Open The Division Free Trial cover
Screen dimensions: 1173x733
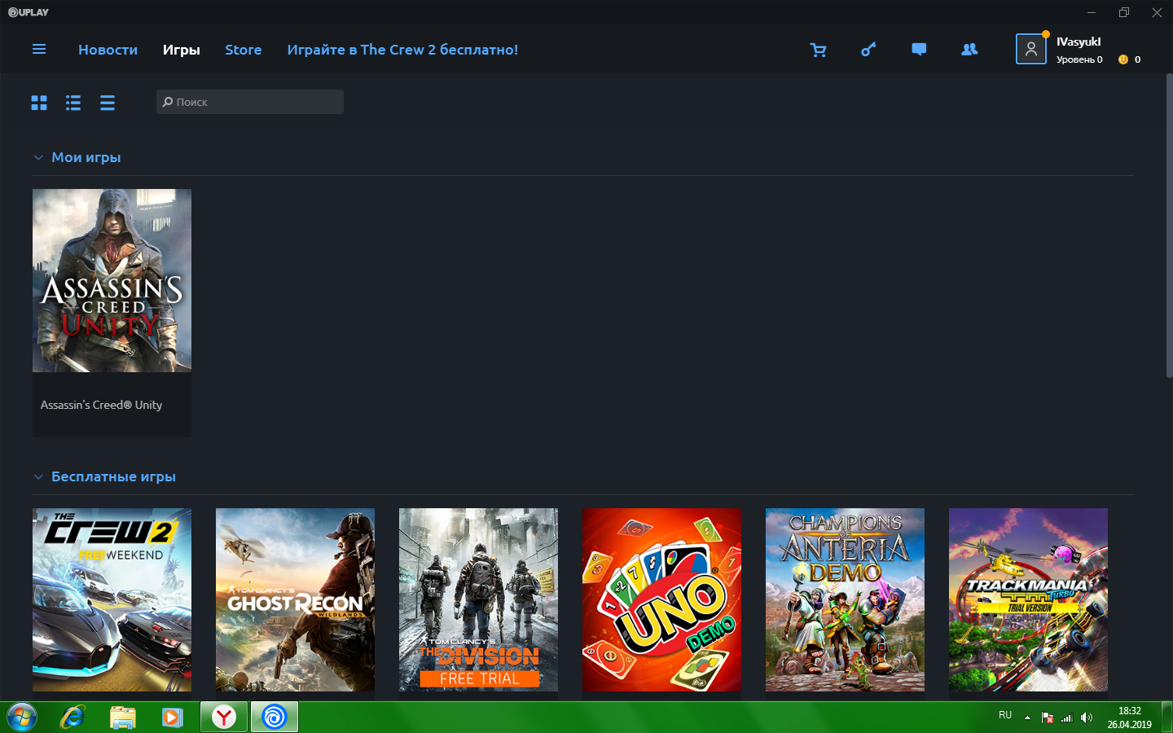point(478,600)
